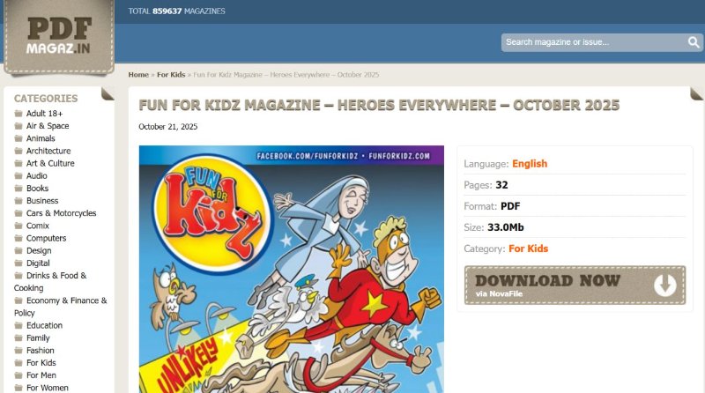This screenshot has width=705, height=393.
Task: Click the PDF Magaz.in logo
Action: point(59,37)
